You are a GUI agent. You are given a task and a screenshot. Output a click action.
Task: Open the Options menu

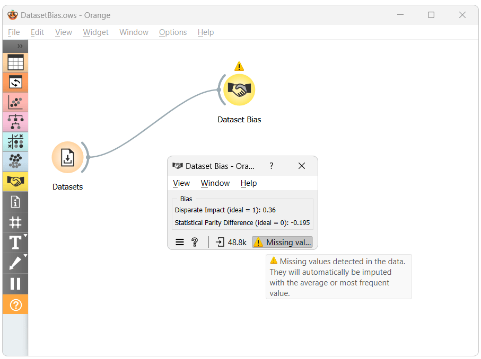[173, 32]
